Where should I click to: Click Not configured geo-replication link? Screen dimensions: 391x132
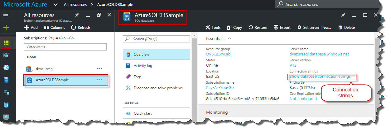click(303, 99)
